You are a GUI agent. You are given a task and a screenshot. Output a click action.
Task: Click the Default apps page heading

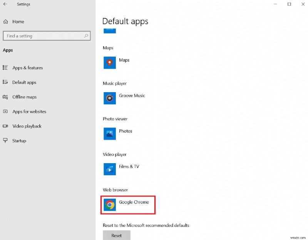pos(126,21)
